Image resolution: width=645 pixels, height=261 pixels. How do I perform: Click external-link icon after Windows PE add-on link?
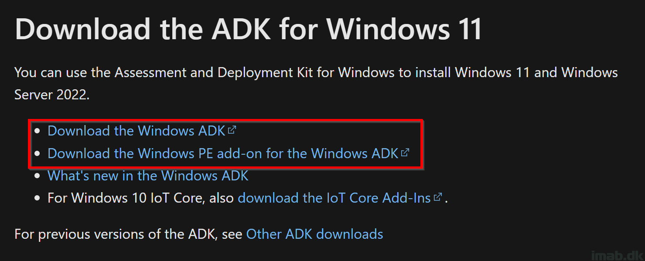coord(405,152)
